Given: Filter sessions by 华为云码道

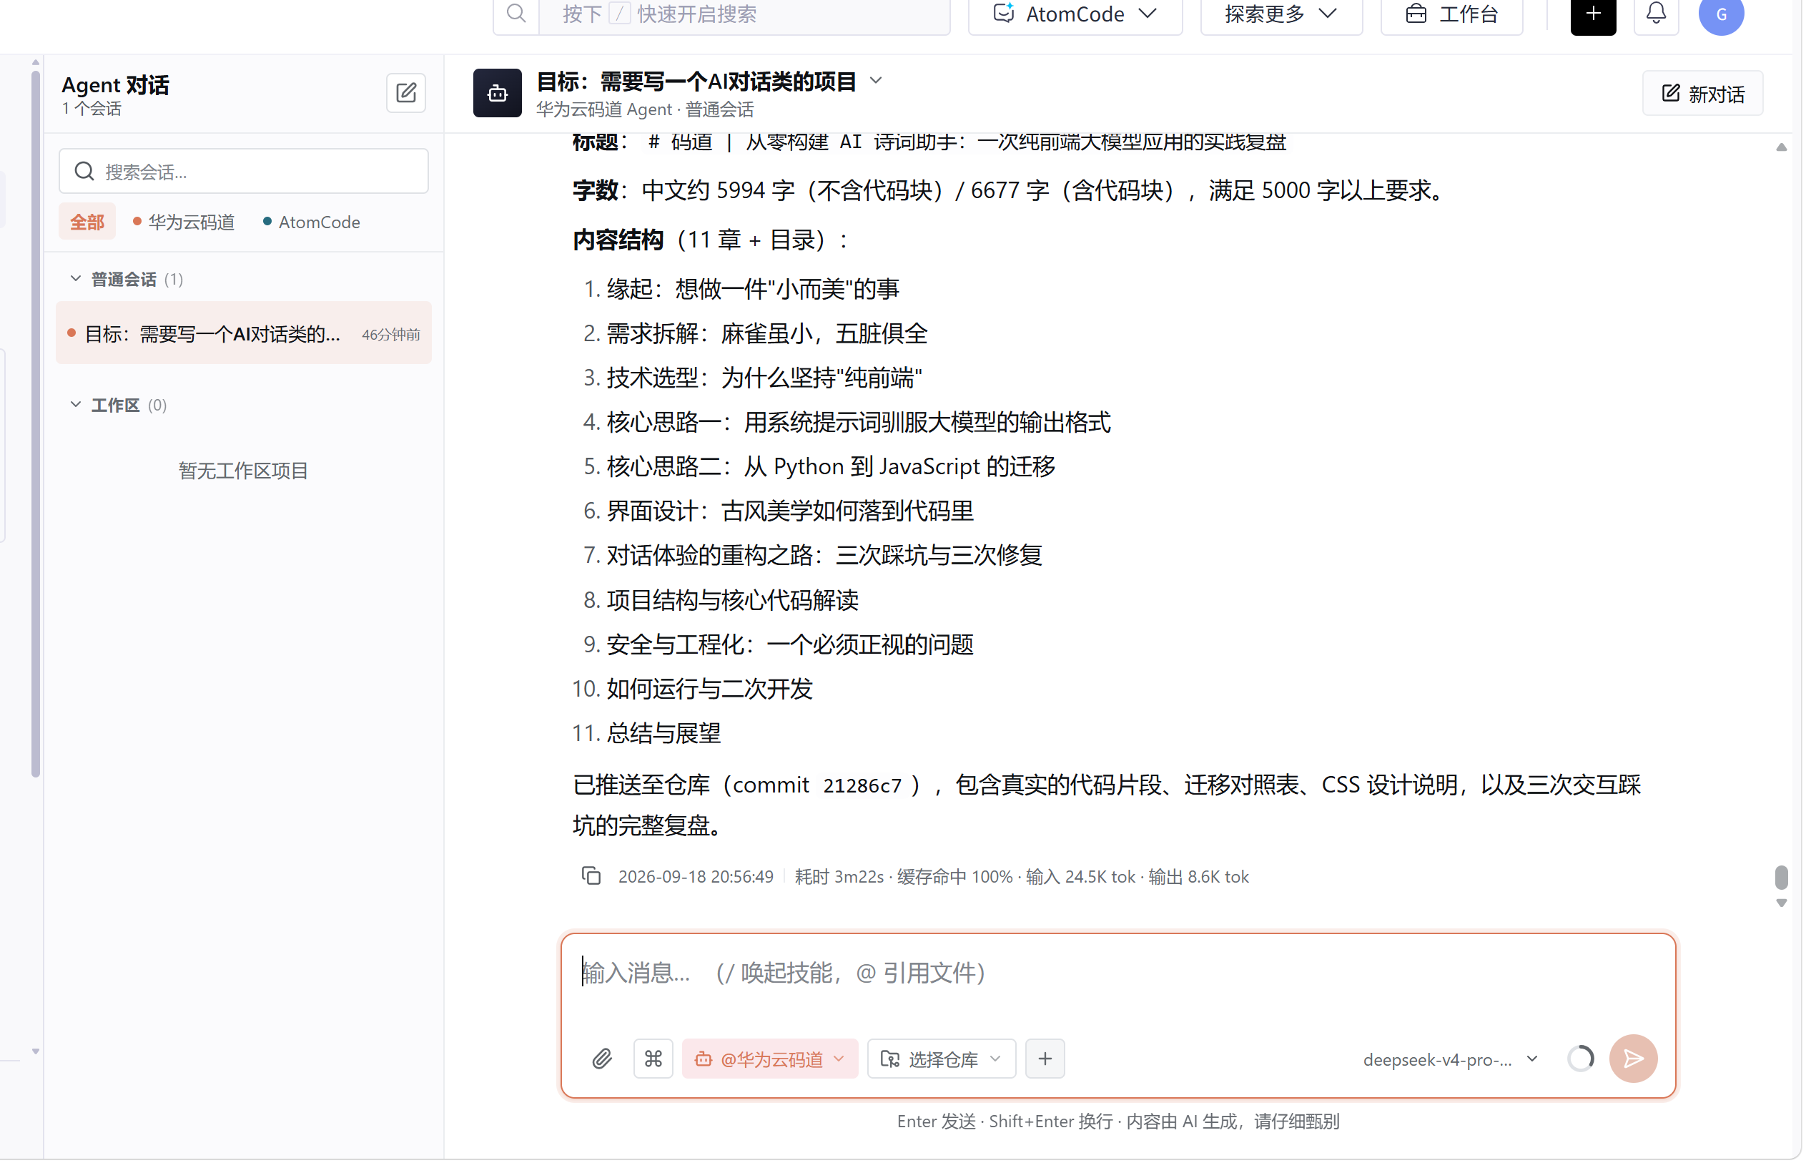Looking at the screenshot, I should click(184, 222).
